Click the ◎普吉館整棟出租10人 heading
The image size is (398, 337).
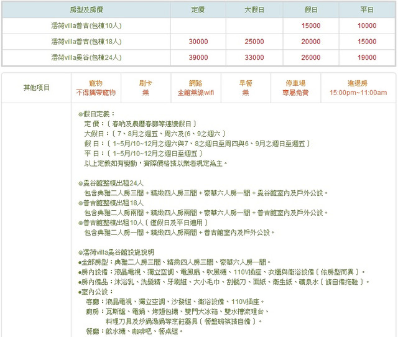click(143, 223)
